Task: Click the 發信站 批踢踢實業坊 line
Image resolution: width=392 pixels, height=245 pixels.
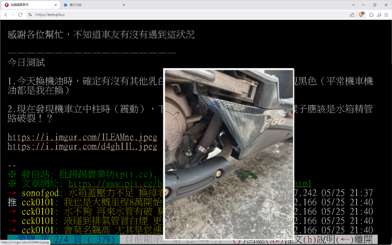Action: click(x=86, y=175)
